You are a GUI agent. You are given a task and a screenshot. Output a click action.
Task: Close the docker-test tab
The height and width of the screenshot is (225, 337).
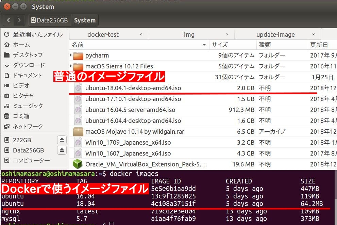pos(141,34)
